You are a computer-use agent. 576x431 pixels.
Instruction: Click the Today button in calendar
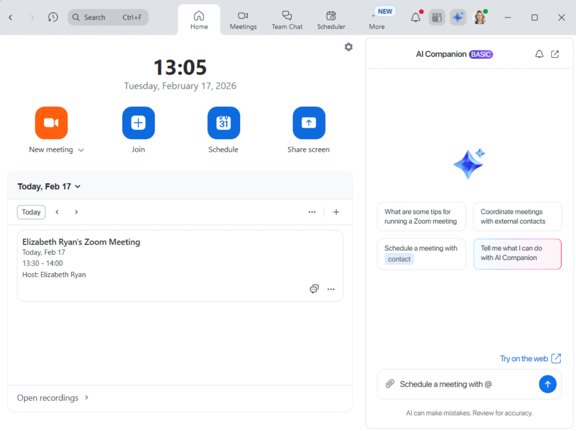point(31,212)
